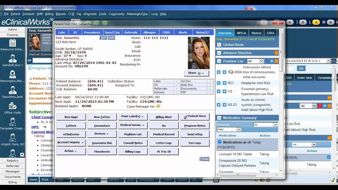338x190 pixels.
Task: Tick first checkbox for Concussion problem
Action: 219,72
